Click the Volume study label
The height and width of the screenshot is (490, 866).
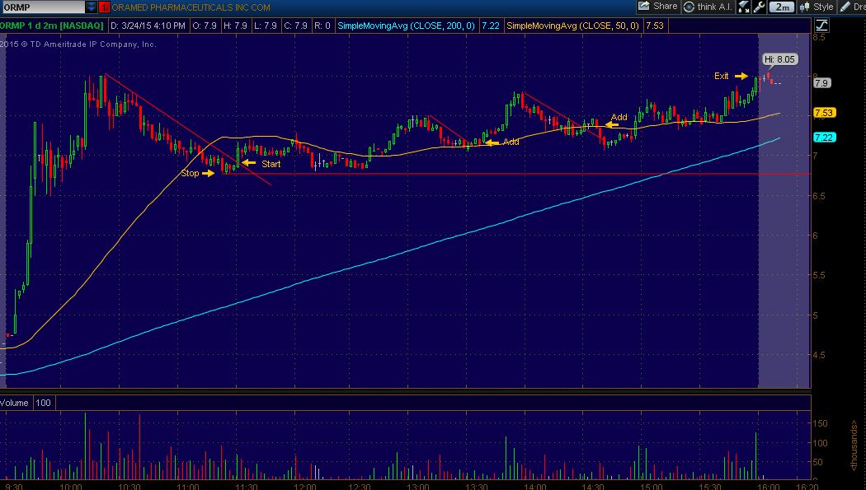14,403
